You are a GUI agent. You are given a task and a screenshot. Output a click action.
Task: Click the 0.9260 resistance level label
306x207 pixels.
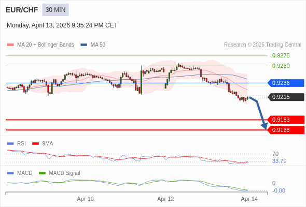click(x=281, y=66)
